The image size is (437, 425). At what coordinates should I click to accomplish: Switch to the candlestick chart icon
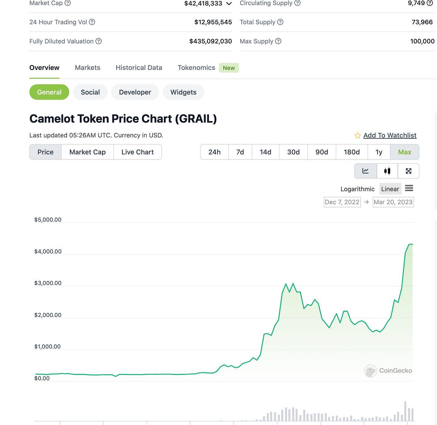coord(387,171)
